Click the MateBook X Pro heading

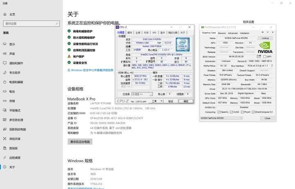[81, 99]
